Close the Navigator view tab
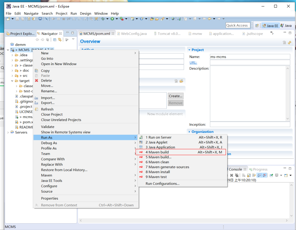296x230 pixels. pos(61,33)
